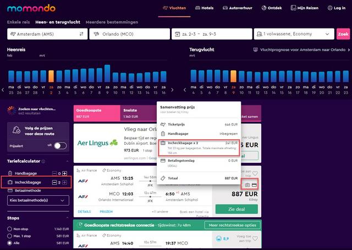Open the Aer Lingus ad logo
The width and height of the screenshot is (352, 250).
[97, 143]
